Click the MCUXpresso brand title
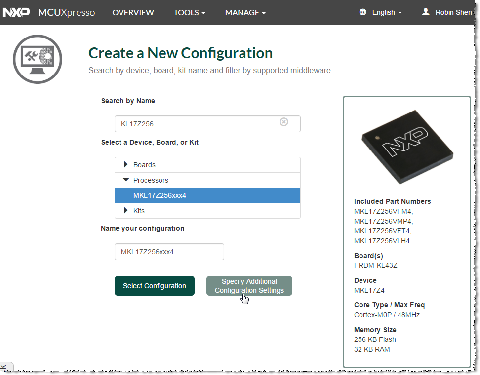The height and width of the screenshot is (375, 480). 67,12
